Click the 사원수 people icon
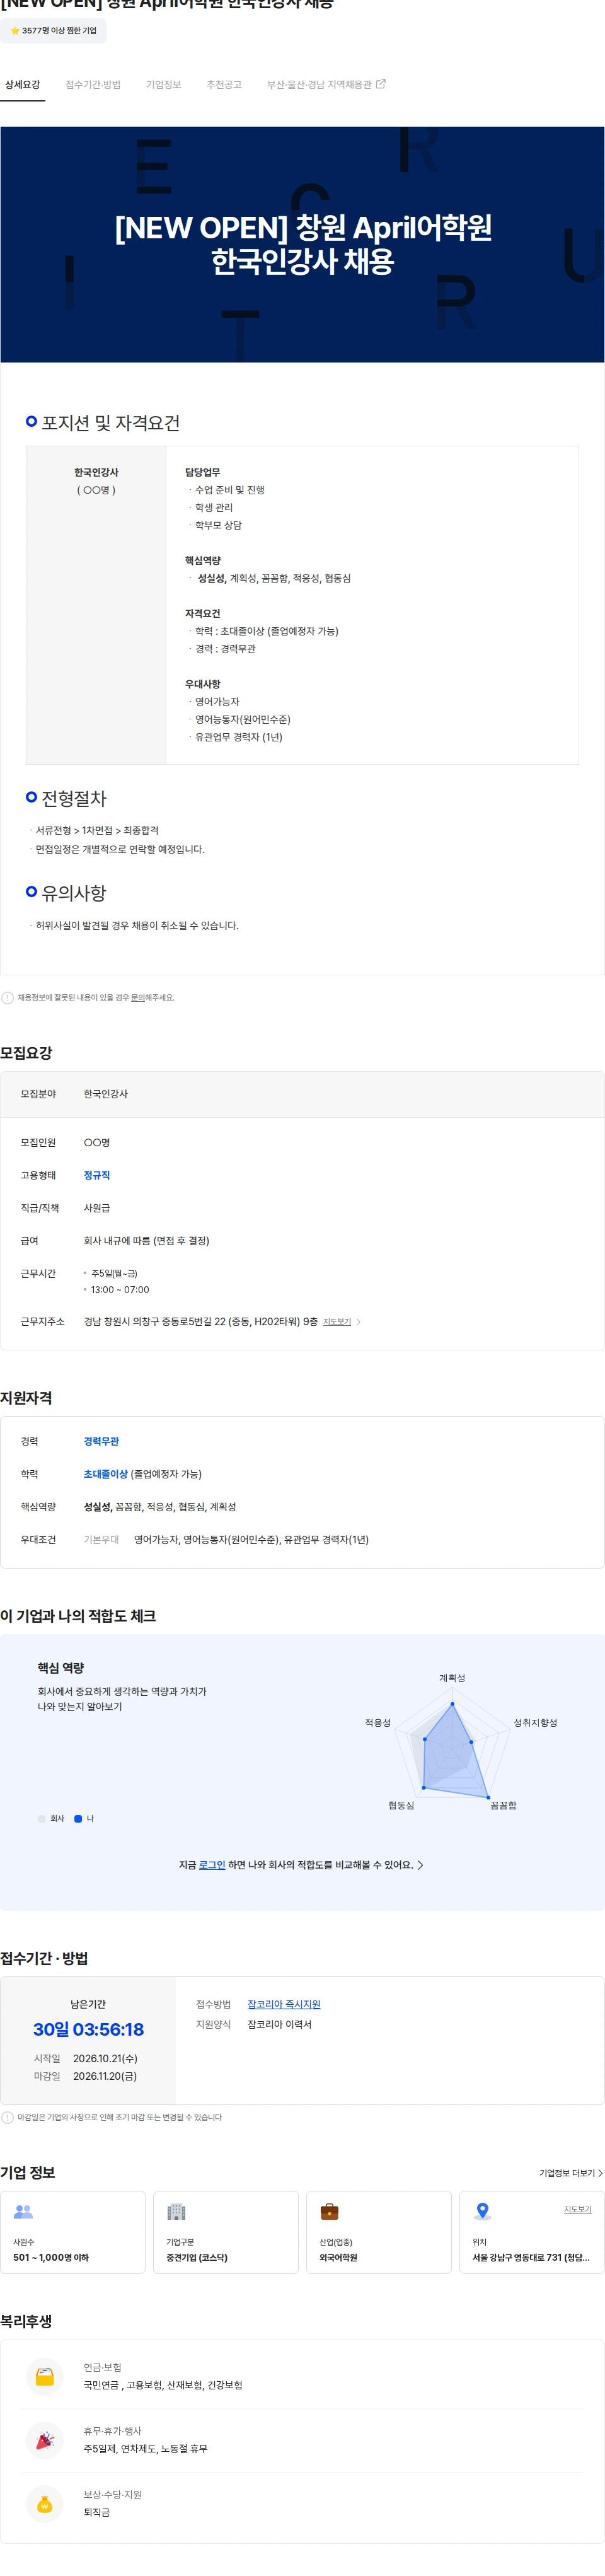The height and width of the screenshot is (2576, 605). coord(23,2212)
